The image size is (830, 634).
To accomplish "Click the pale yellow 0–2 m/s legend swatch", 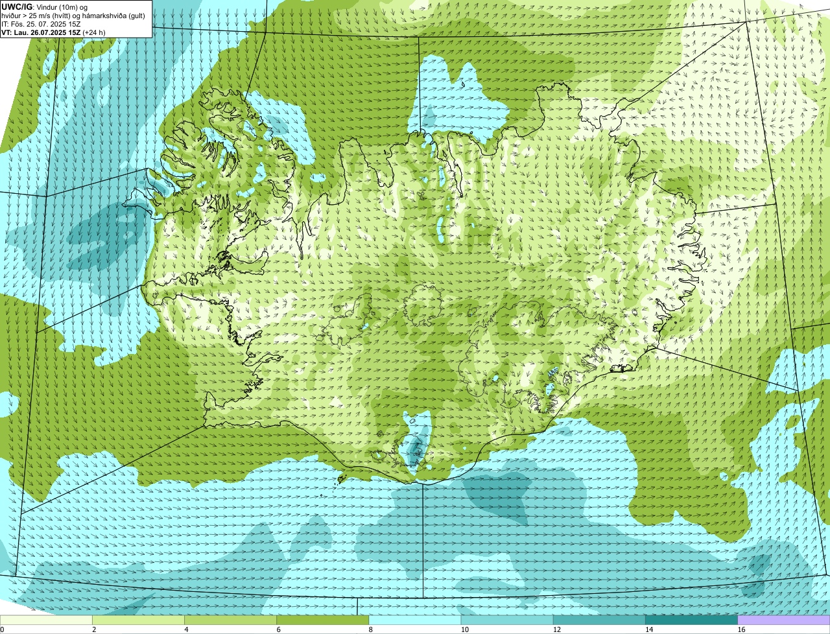I will 46,620.
